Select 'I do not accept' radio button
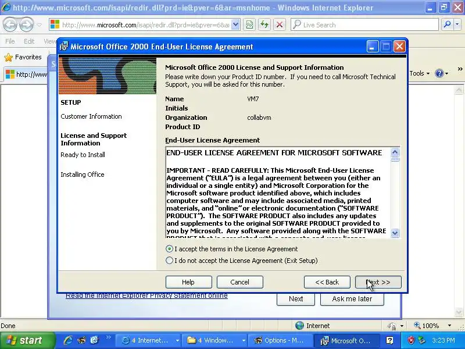This screenshot has height=349, width=465. pyautogui.click(x=169, y=261)
